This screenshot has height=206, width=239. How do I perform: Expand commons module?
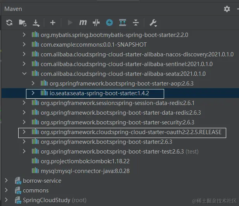[x=6, y=190]
